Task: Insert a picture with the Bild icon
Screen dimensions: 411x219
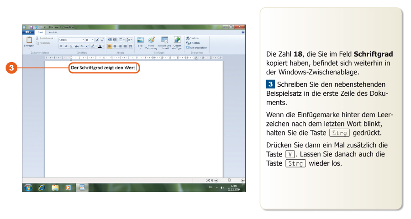Action: (140, 41)
